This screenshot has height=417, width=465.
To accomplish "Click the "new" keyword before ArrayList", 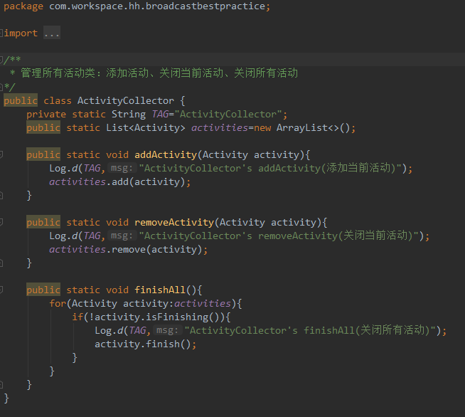I will 262,127.
